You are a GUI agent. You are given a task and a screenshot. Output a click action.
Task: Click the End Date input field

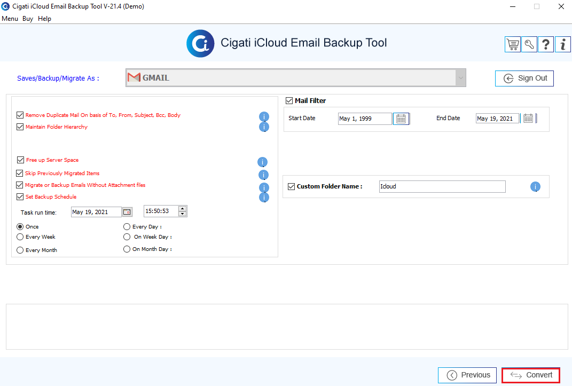(x=498, y=119)
